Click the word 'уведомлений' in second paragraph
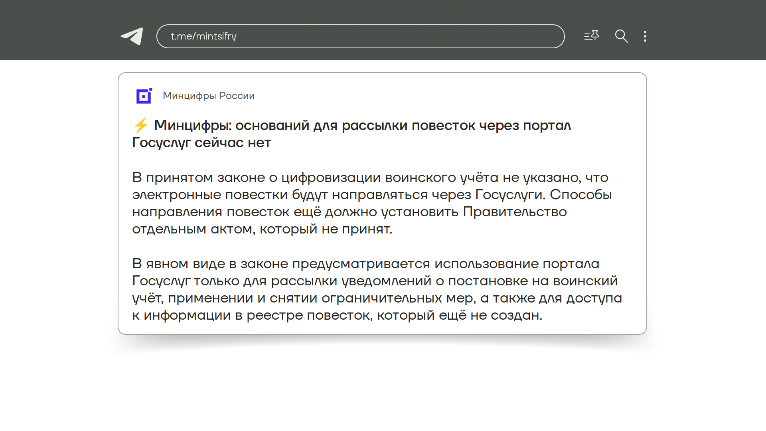This screenshot has width=766, height=431. click(x=387, y=281)
